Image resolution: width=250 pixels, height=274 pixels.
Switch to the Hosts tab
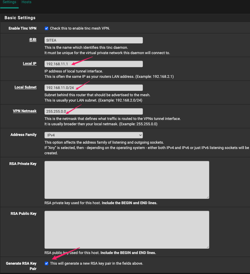(26, 2)
